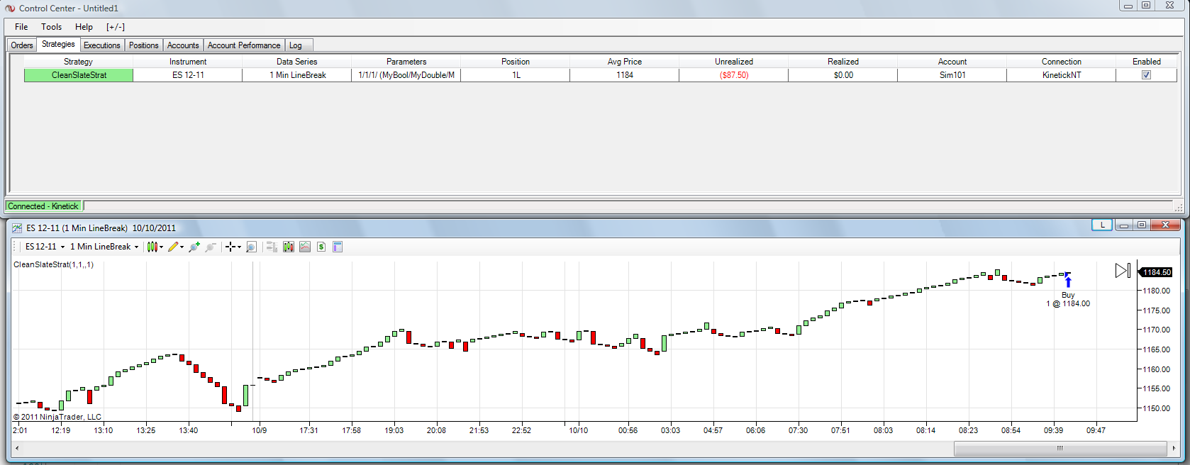The width and height of the screenshot is (1190, 465).
Task: Click the Control Center NinjaTrader logo icon
Action: 10,9
